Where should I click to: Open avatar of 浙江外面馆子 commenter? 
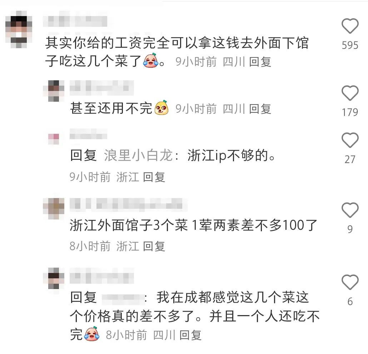tap(54, 208)
